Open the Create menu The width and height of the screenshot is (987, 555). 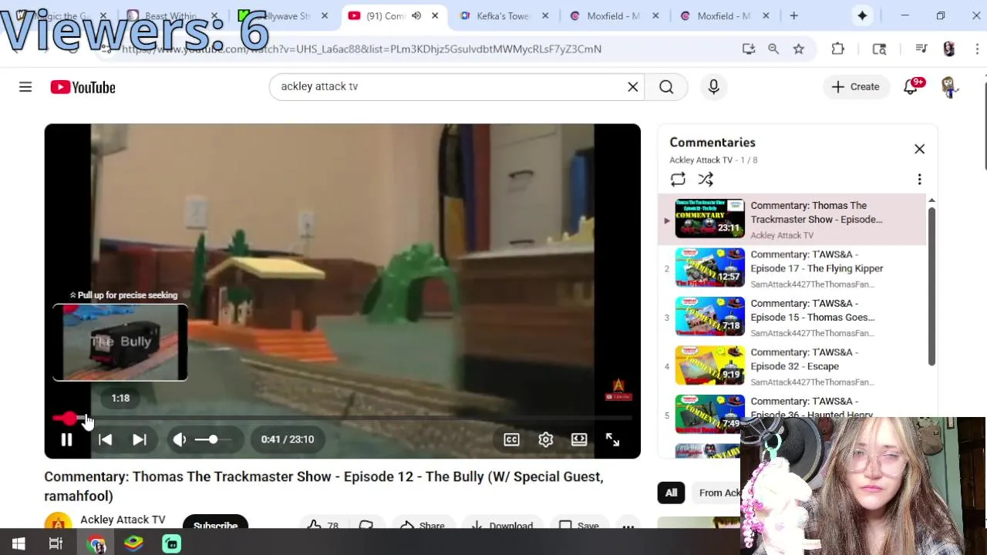pos(856,87)
